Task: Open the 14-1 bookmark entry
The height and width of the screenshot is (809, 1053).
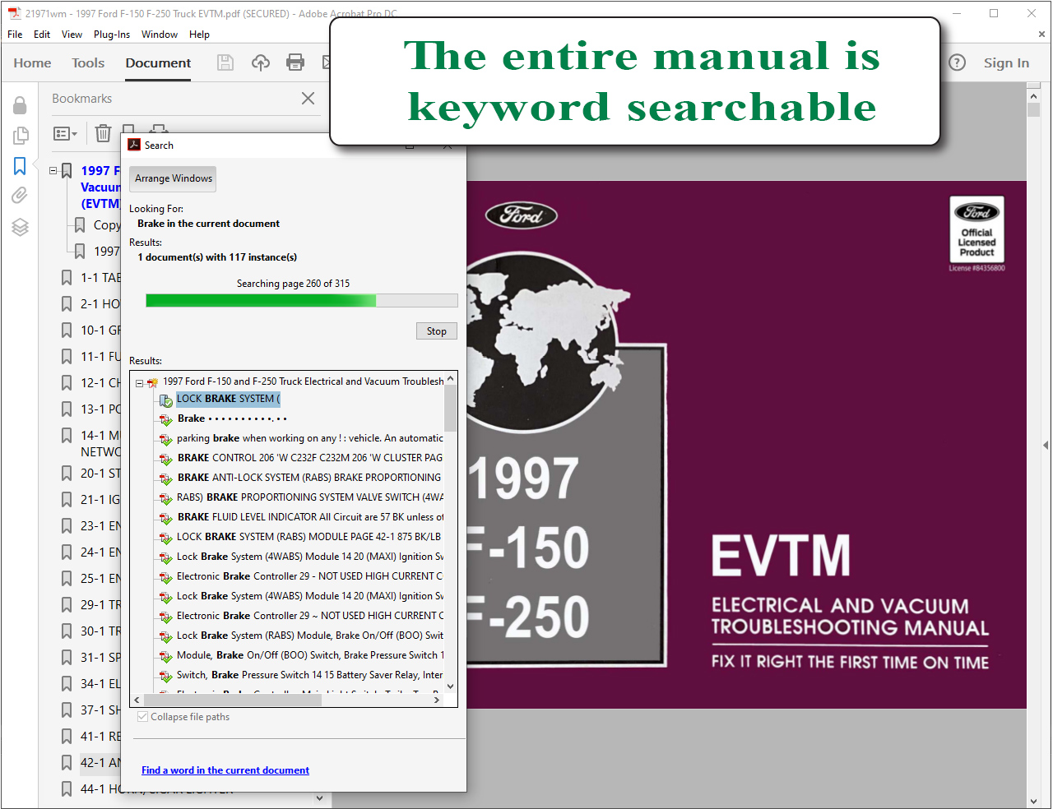Action: tap(100, 444)
